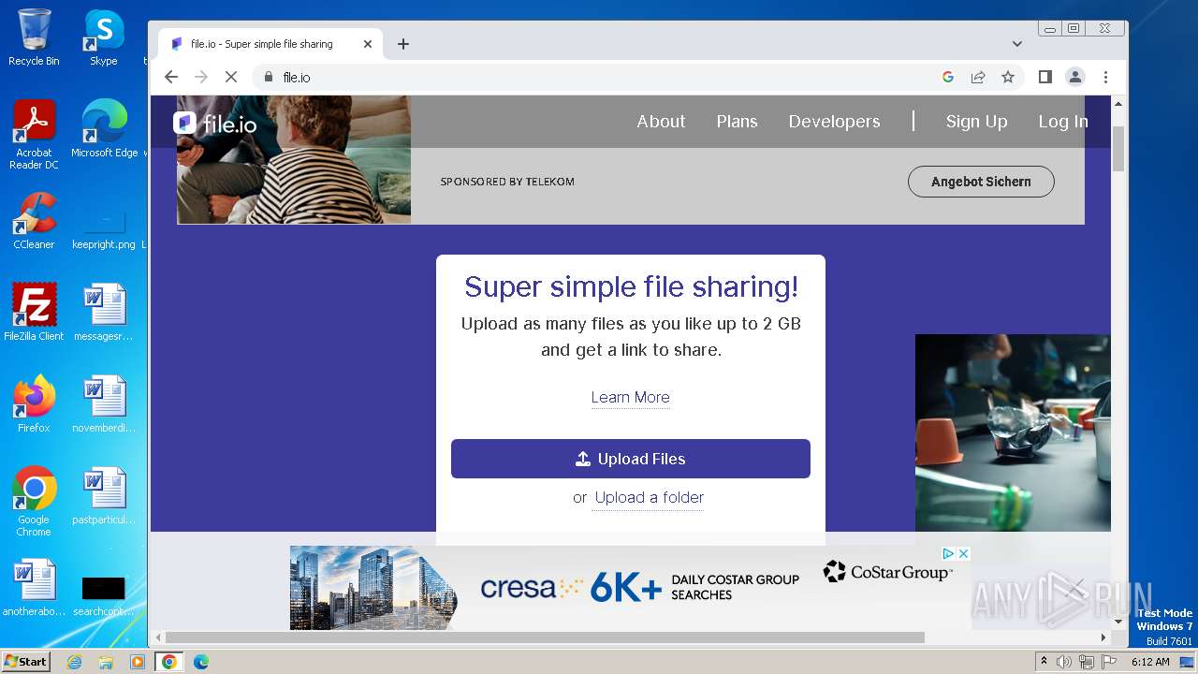Open Chrome three-dot menu
This screenshot has height=674, width=1198.
1105,77
